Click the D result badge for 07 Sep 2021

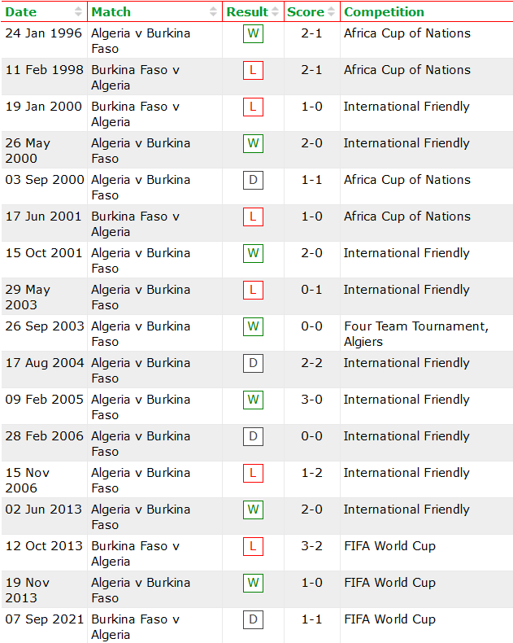click(253, 620)
